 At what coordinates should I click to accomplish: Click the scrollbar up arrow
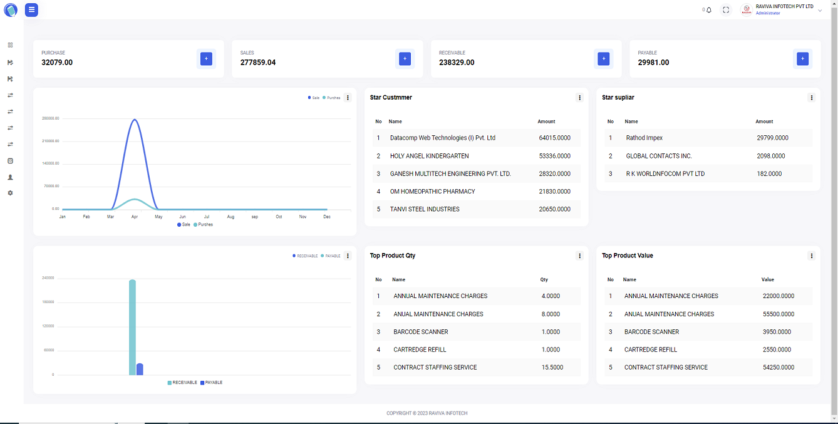(834, 3)
